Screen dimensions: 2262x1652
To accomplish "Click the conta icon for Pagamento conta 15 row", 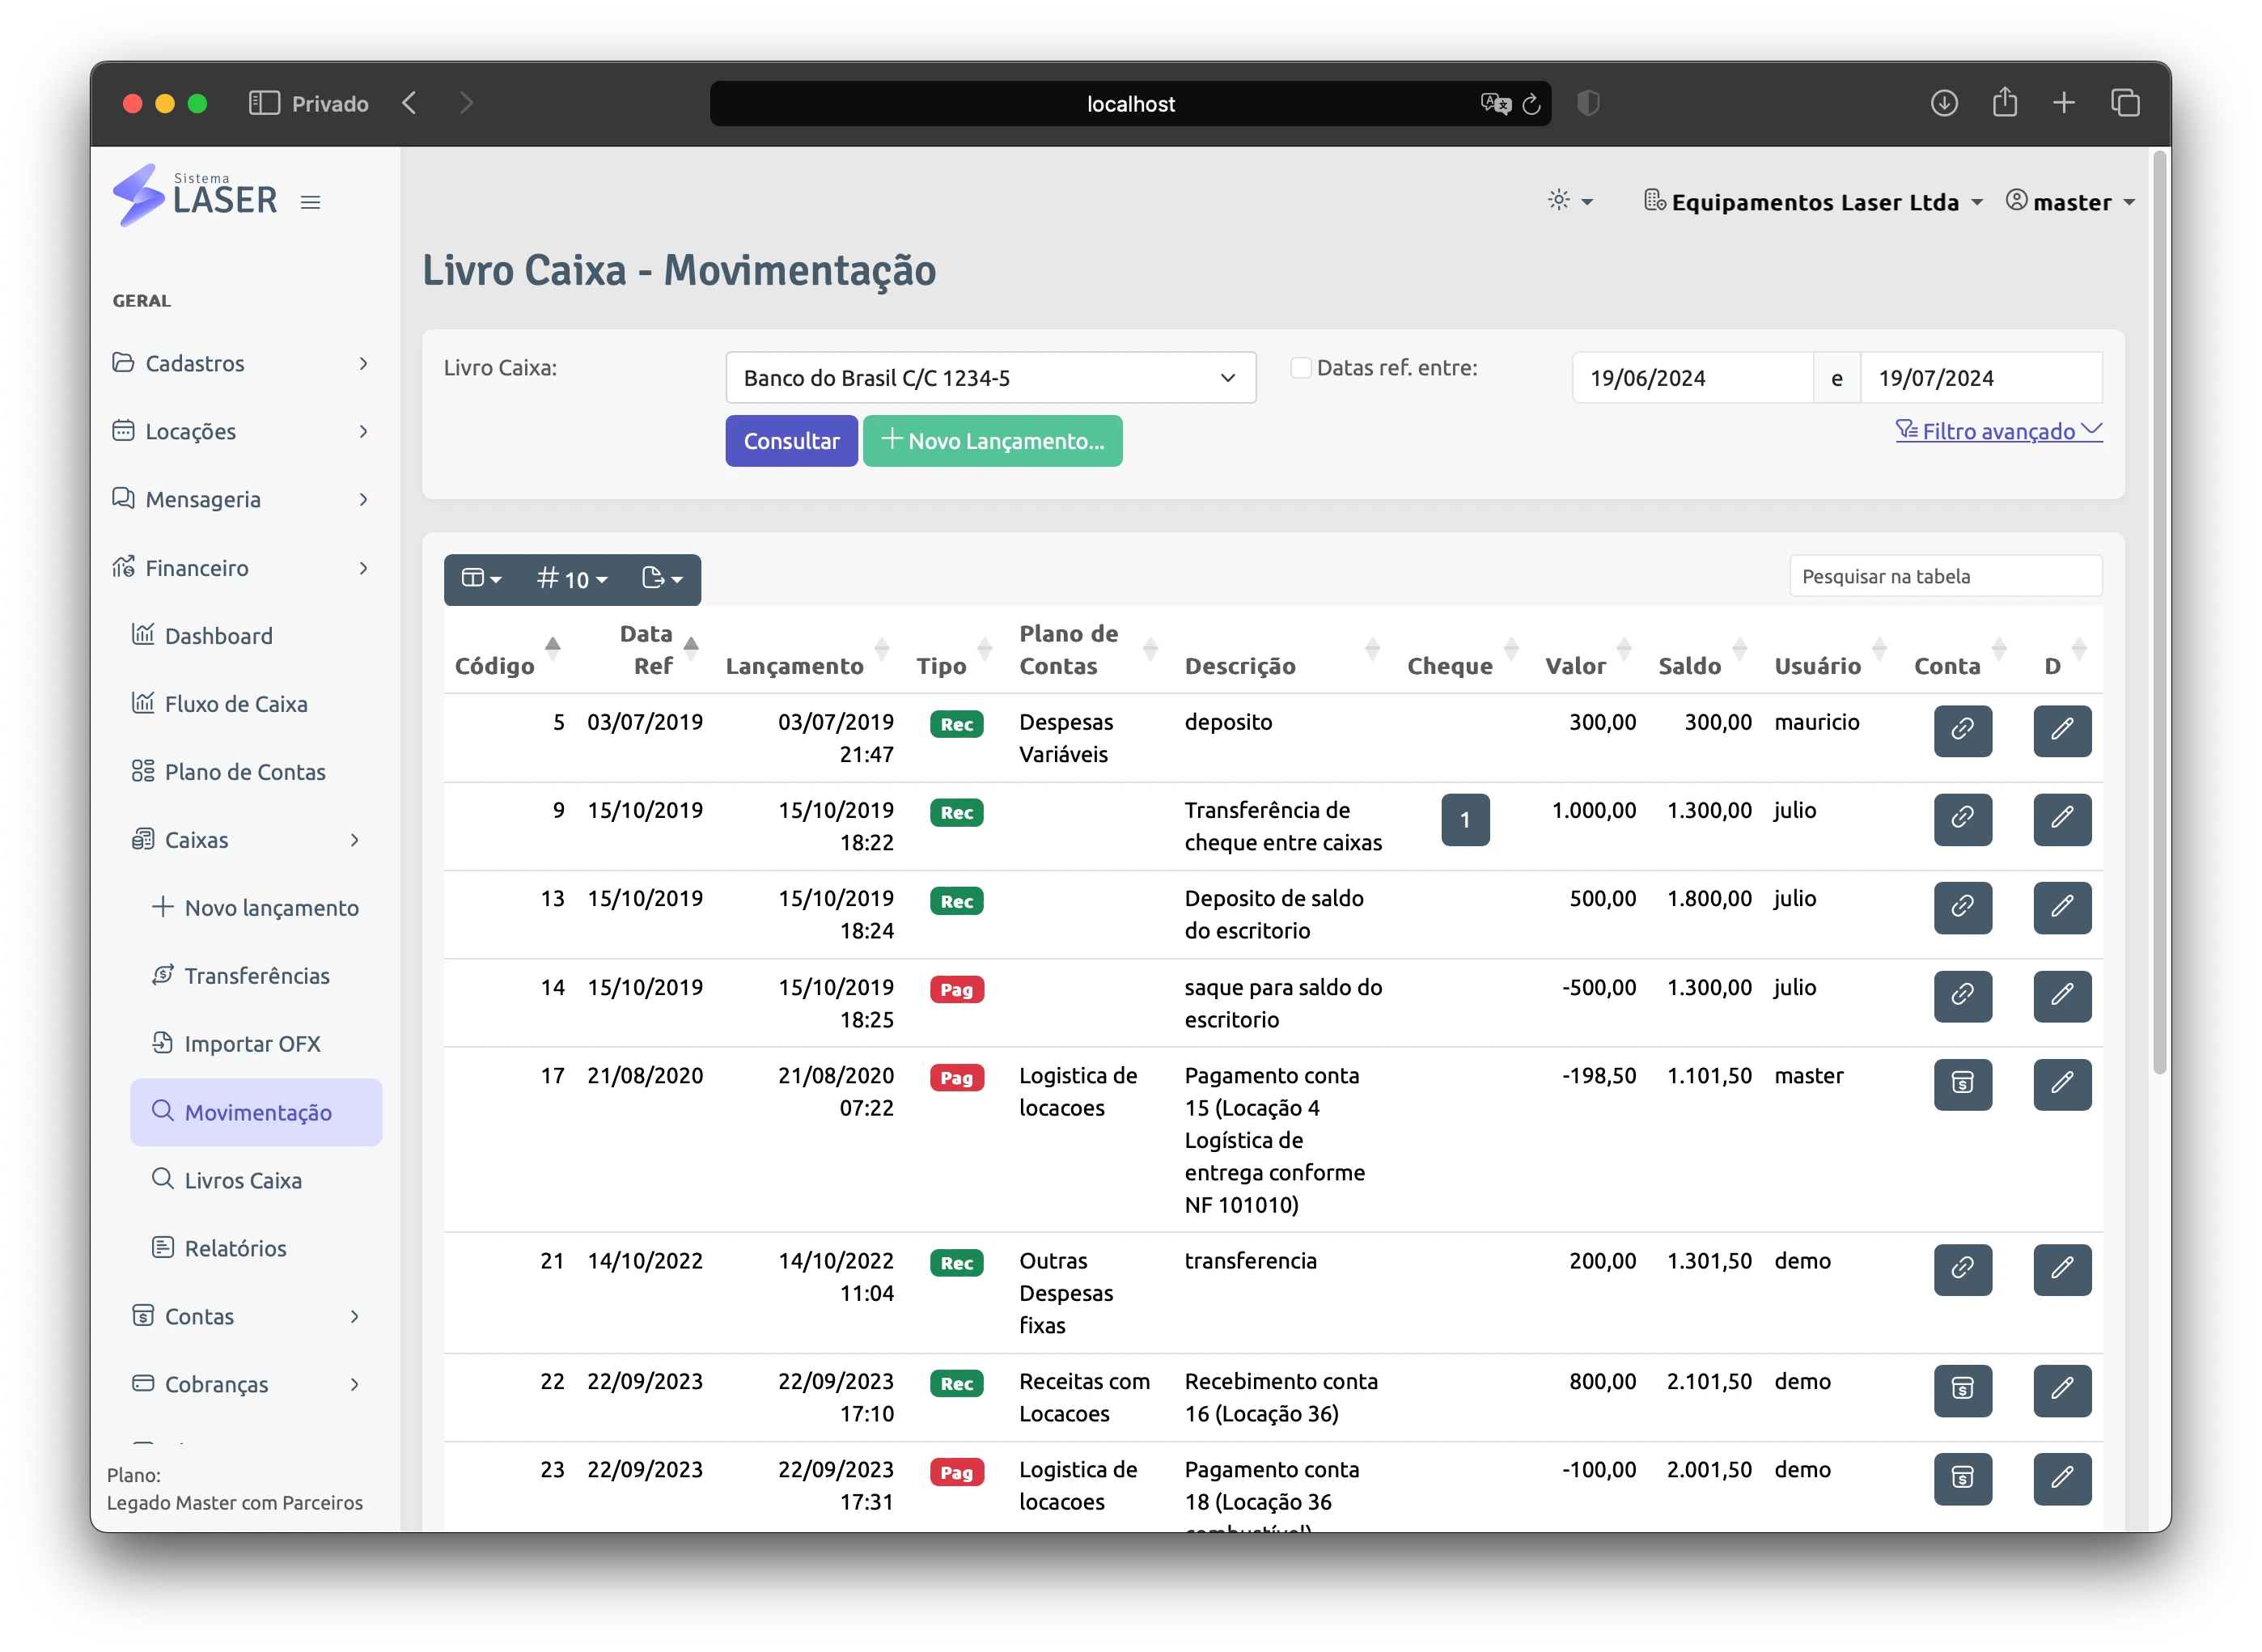I will tap(1962, 1084).
